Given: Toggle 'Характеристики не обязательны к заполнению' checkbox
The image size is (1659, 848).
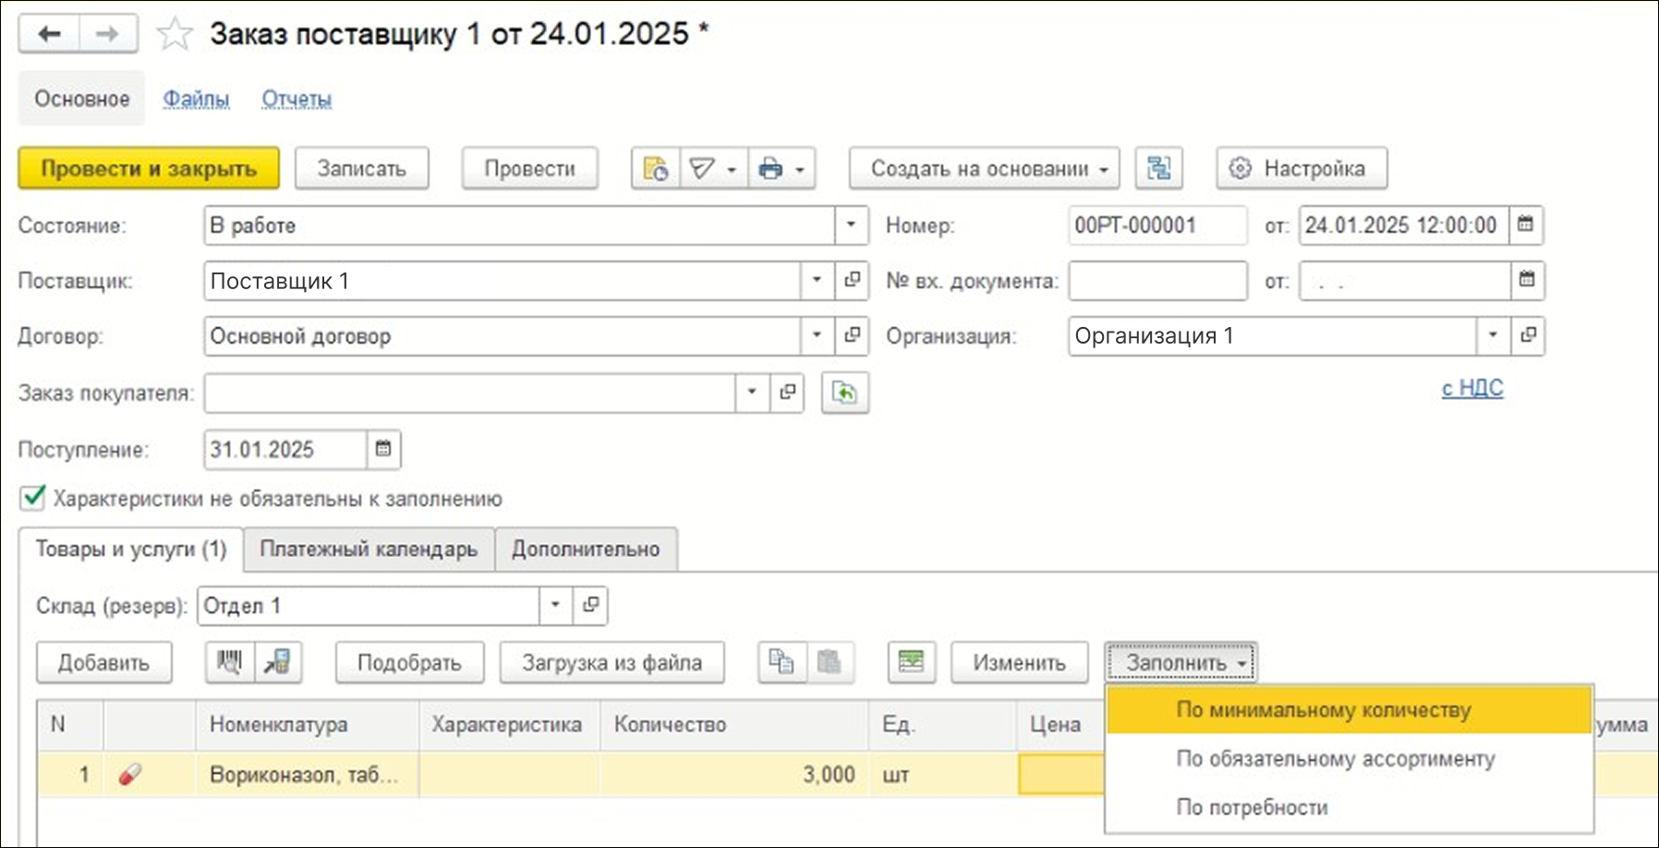Looking at the screenshot, I should [32, 499].
